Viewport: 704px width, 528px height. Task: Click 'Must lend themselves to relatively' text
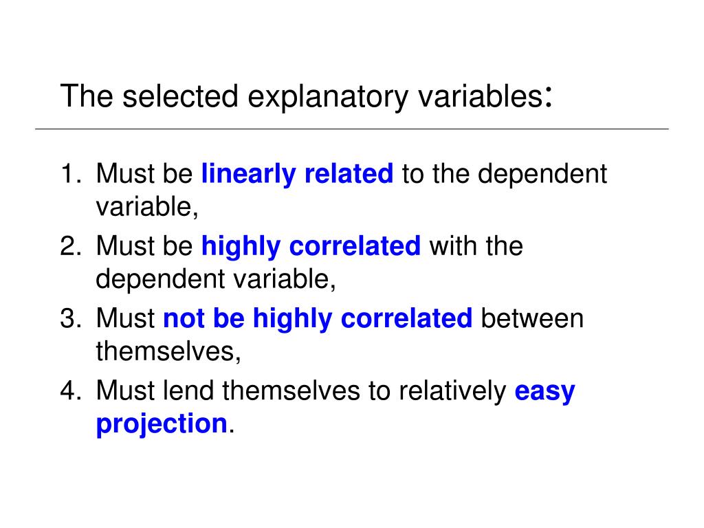[x=301, y=391]
